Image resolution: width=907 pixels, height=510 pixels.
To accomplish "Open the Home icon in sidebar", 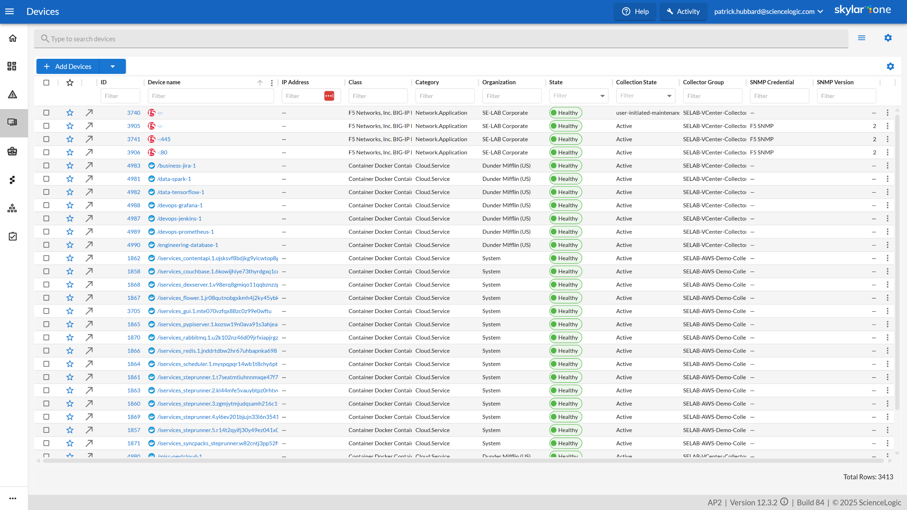I will pyautogui.click(x=13, y=38).
